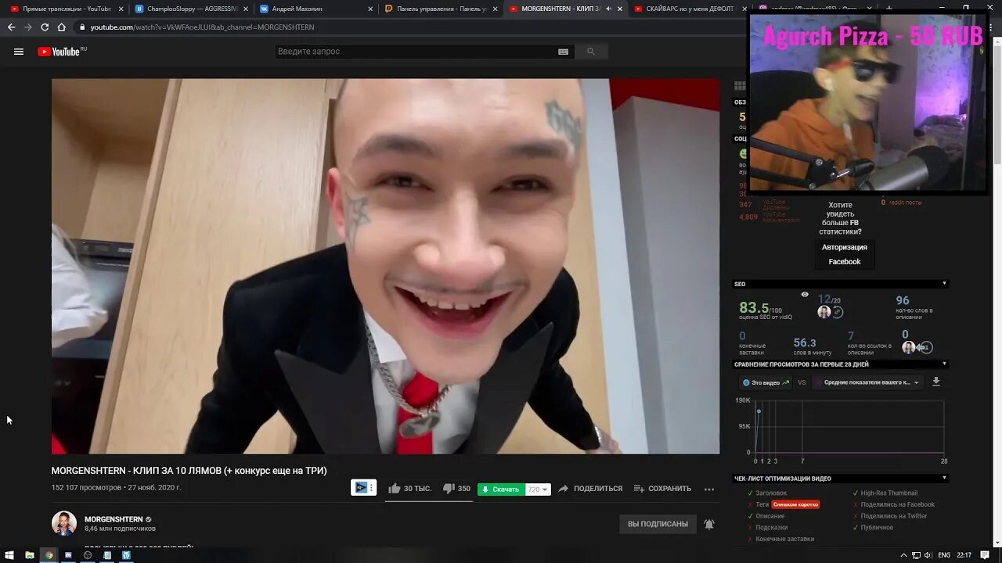Like the video with thumbs up
The height and width of the screenshot is (563, 1002).
(x=395, y=489)
